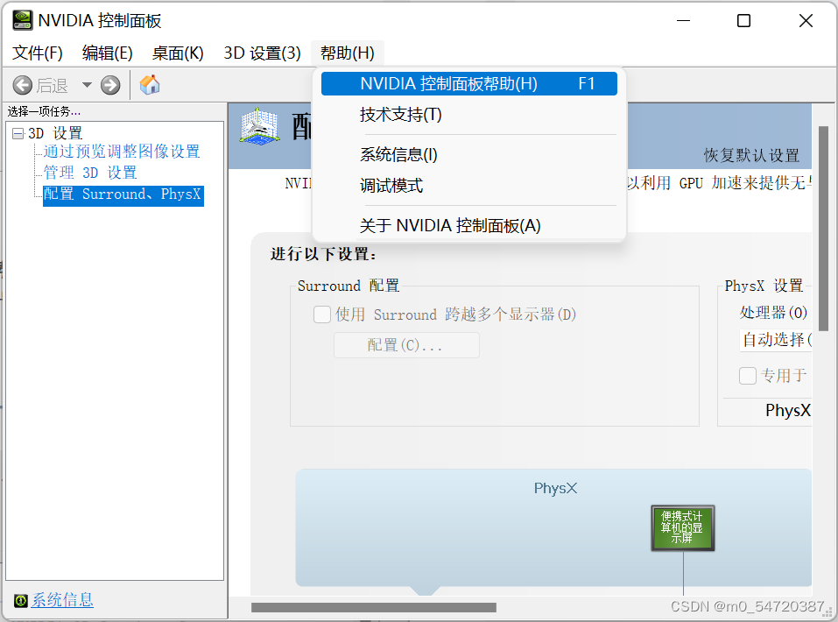Select 管理 3D 设置 tree item

90,173
